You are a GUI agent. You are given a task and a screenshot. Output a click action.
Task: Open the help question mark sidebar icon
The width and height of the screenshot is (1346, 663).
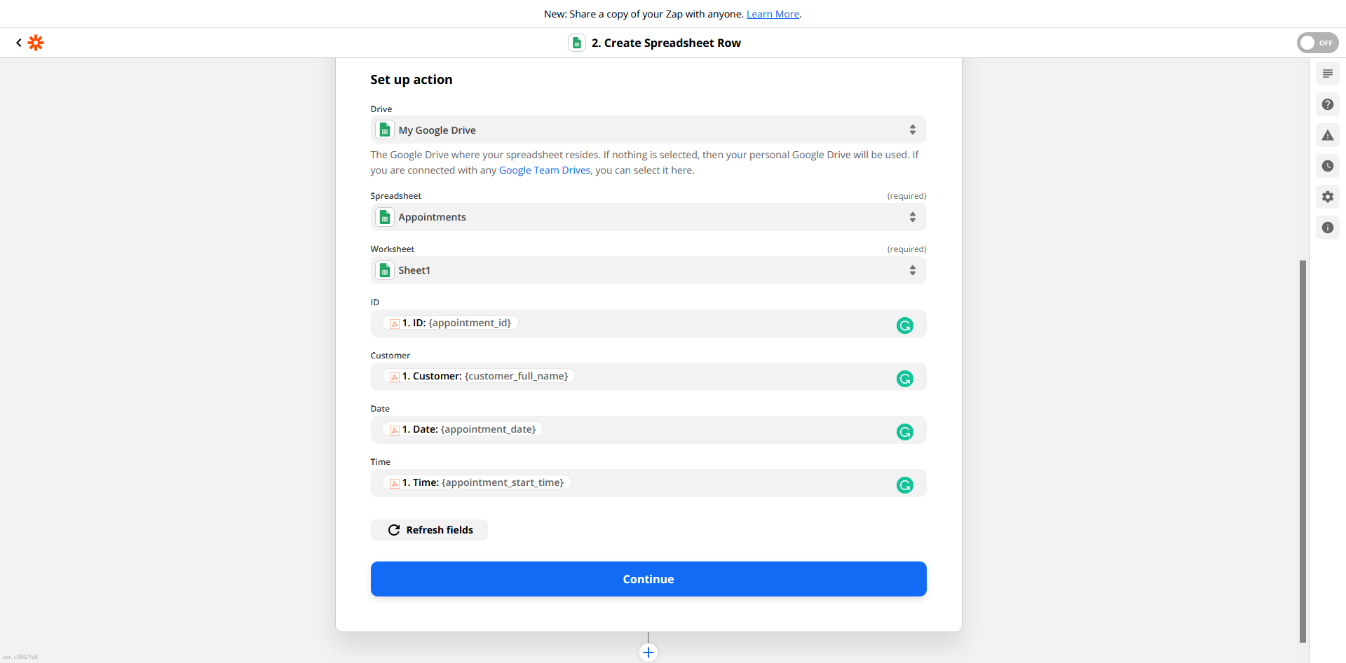(1328, 104)
